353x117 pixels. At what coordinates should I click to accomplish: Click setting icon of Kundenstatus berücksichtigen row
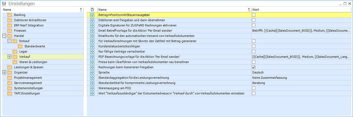tap(92, 46)
